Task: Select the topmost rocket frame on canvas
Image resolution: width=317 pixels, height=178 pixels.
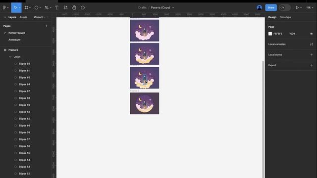Action: (x=145, y=31)
